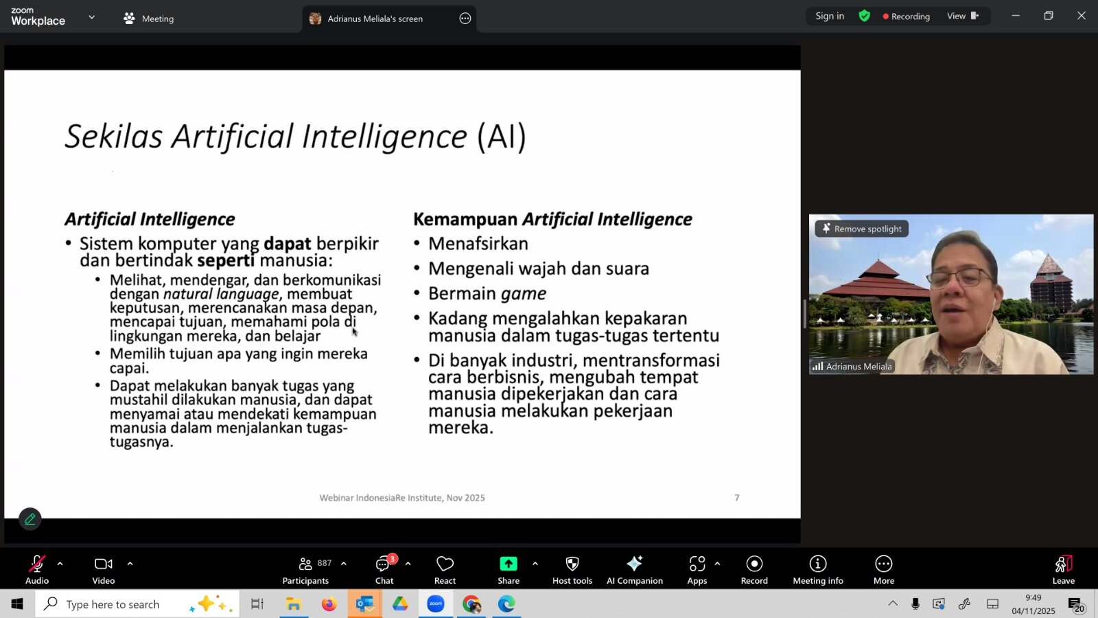This screenshot has height=618, width=1098.
Task: Launch AI Companion
Action: click(634, 569)
